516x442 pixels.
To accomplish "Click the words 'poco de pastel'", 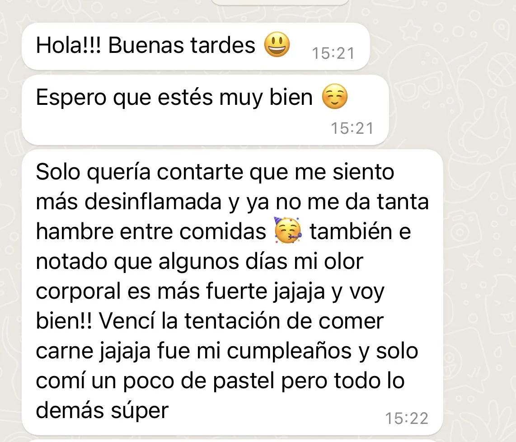I will tap(199, 381).
